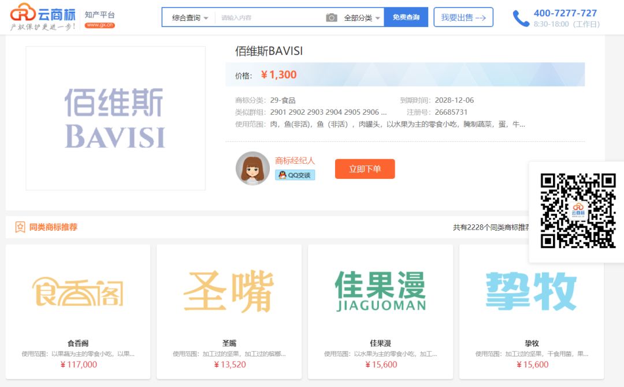Click the similar group codes 2901 2902 text
This screenshot has width=624, height=387.
pos(328,112)
